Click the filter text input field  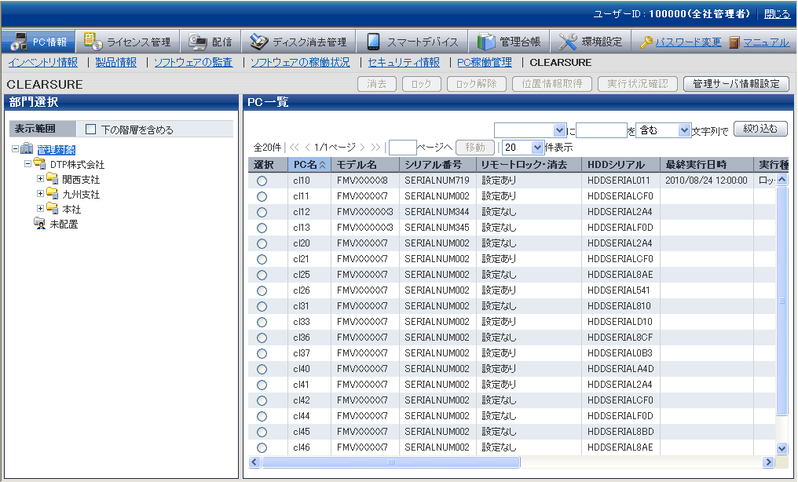[601, 130]
